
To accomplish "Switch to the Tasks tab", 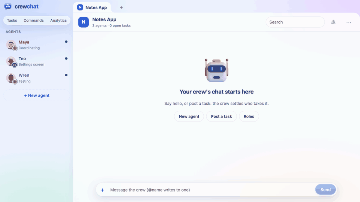I will tap(12, 20).
